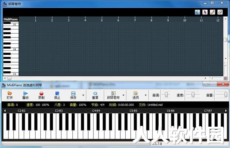
Task: Expand the dropdown arrow next to 钢琴卷帘
Action: click(x=123, y=95)
